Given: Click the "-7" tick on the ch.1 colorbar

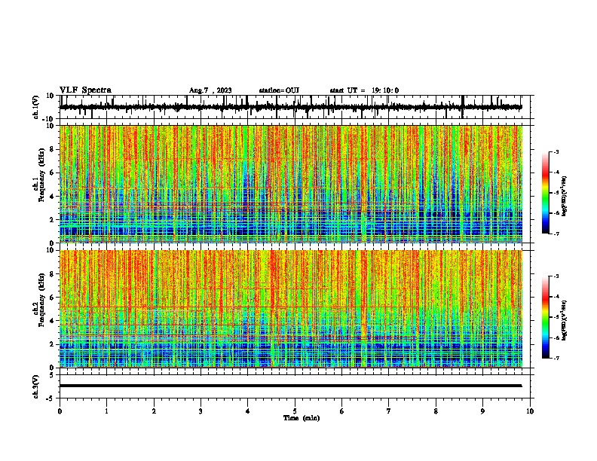Looking at the screenshot, I should click(556, 234).
